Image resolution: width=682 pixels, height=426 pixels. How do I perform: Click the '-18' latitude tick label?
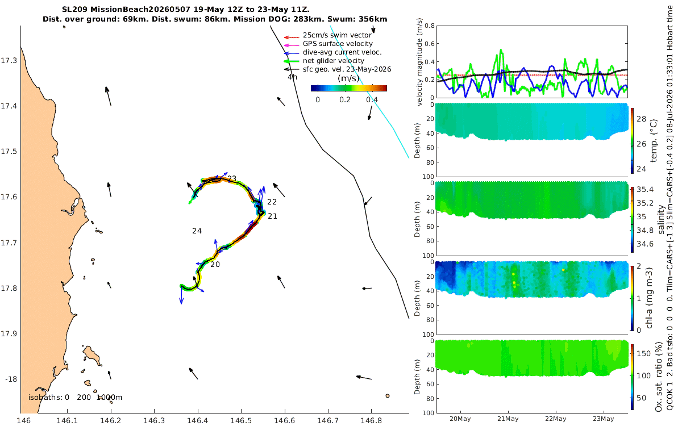[11, 379]
